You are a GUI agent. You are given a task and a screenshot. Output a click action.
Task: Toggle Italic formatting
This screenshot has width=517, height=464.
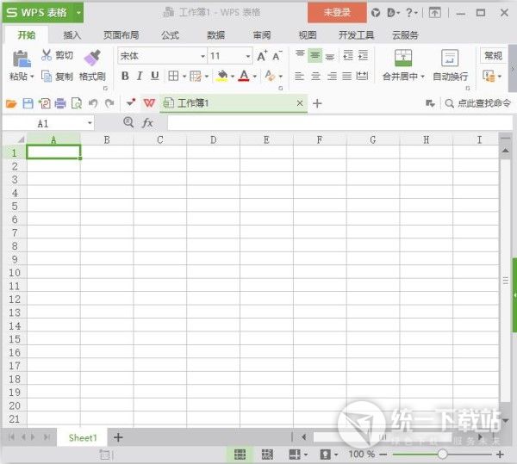(x=140, y=76)
